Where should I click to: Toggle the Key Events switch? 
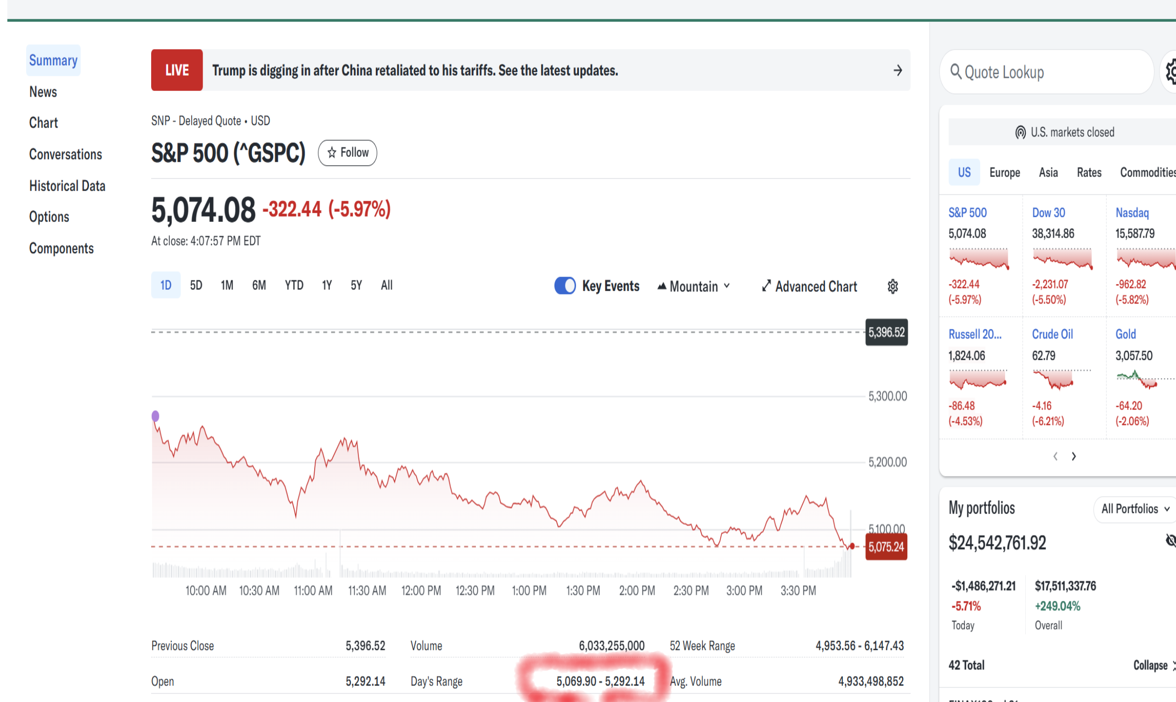(x=565, y=286)
